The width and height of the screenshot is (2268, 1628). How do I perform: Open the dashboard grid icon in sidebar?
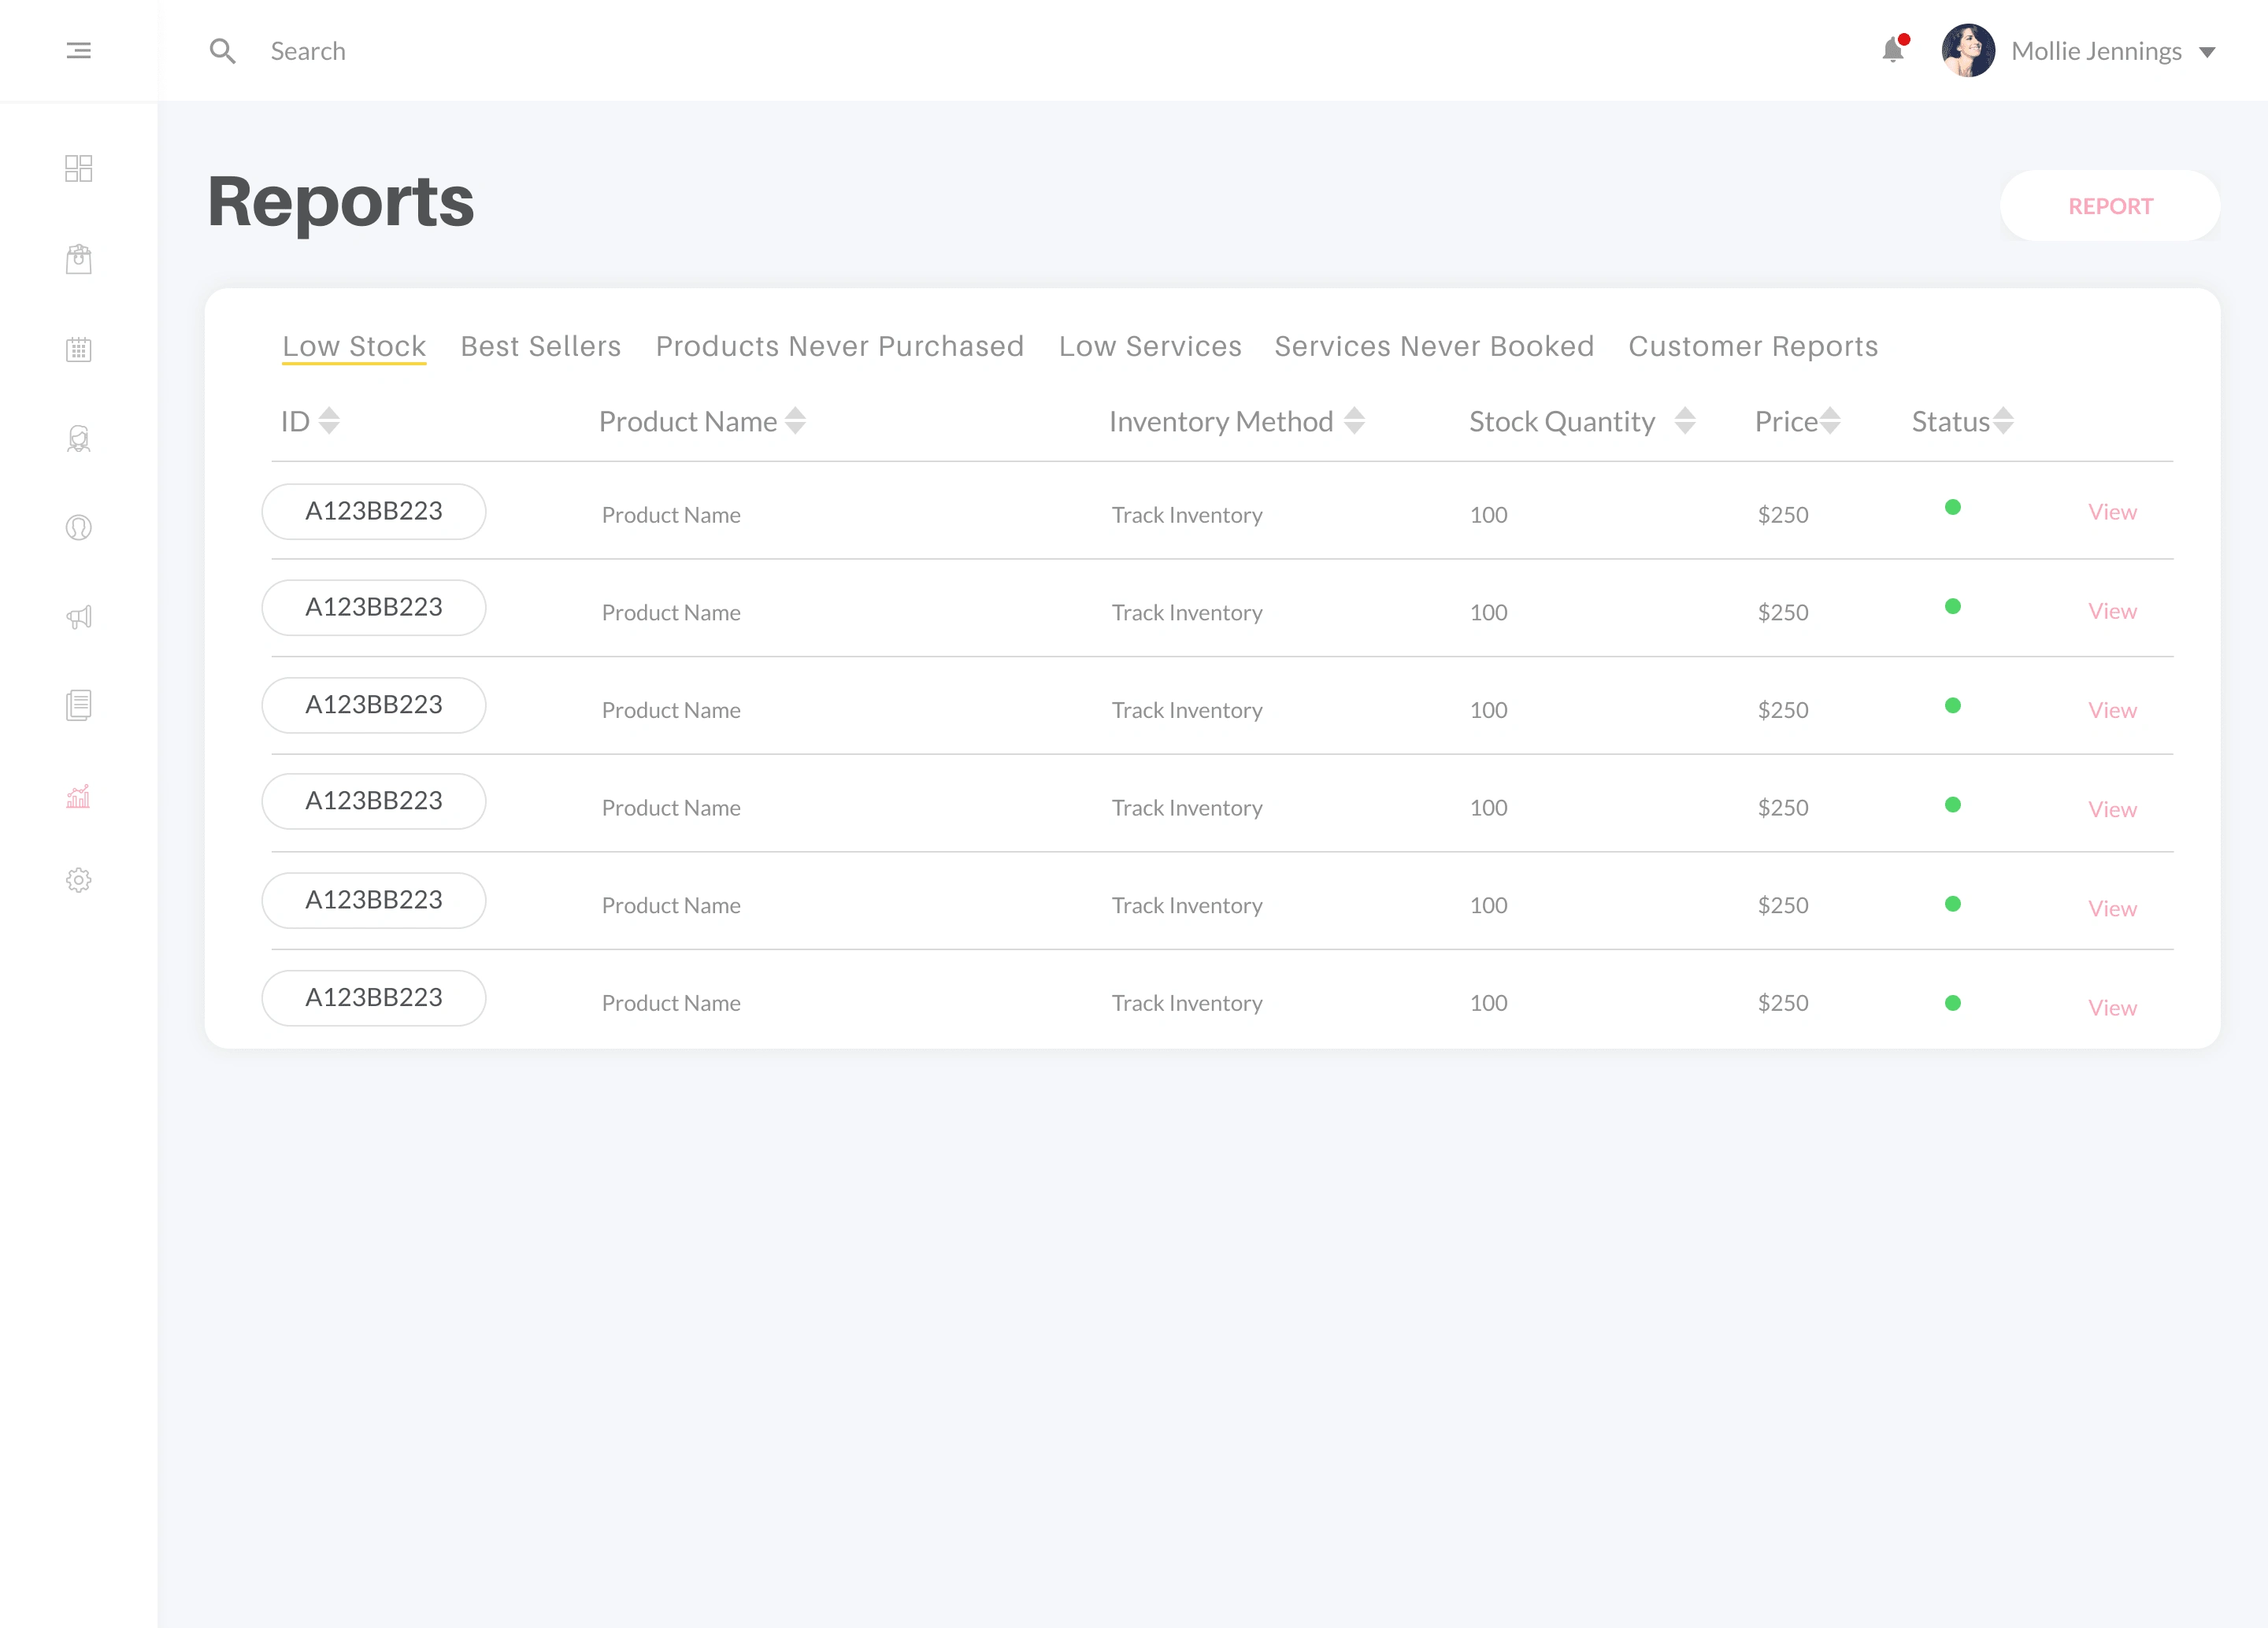[79, 168]
